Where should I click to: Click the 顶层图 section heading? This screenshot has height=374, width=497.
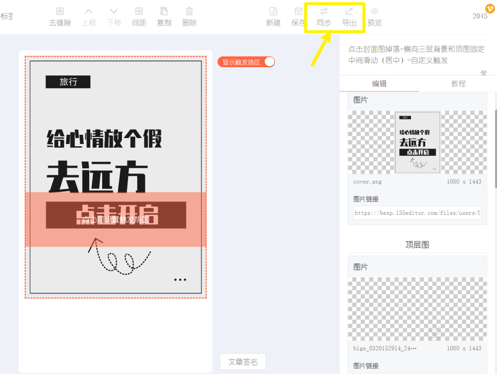pos(417,245)
